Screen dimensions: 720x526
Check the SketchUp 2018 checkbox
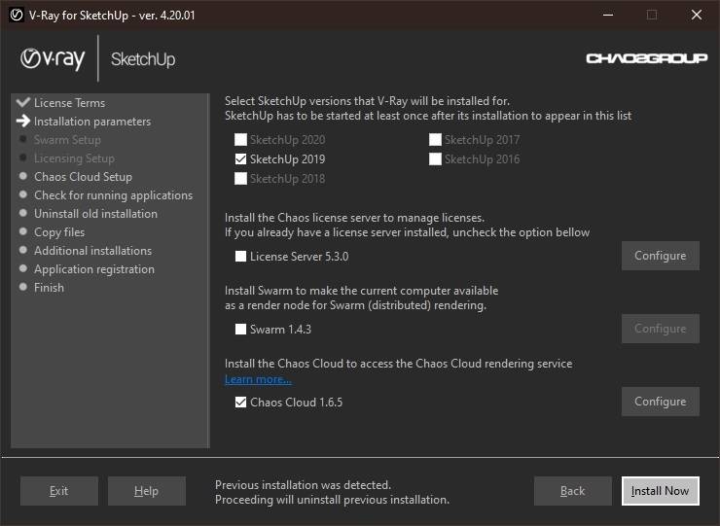pos(240,179)
